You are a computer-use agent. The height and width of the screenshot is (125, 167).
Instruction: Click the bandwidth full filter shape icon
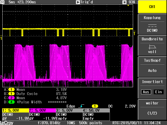pos(152,47)
